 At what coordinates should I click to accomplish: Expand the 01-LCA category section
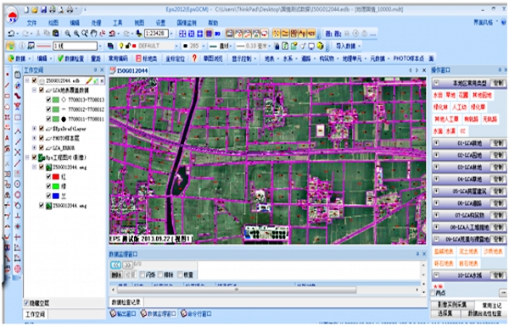(x=436, y=142)
